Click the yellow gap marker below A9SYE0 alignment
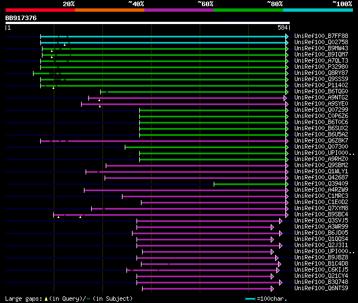 (x=100, y=106)
